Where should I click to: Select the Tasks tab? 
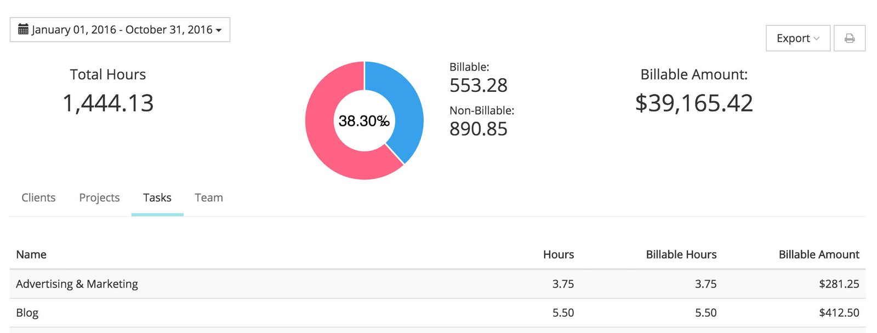tap(157, 197)
